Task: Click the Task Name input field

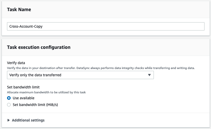Action: (x=105, y=26)
